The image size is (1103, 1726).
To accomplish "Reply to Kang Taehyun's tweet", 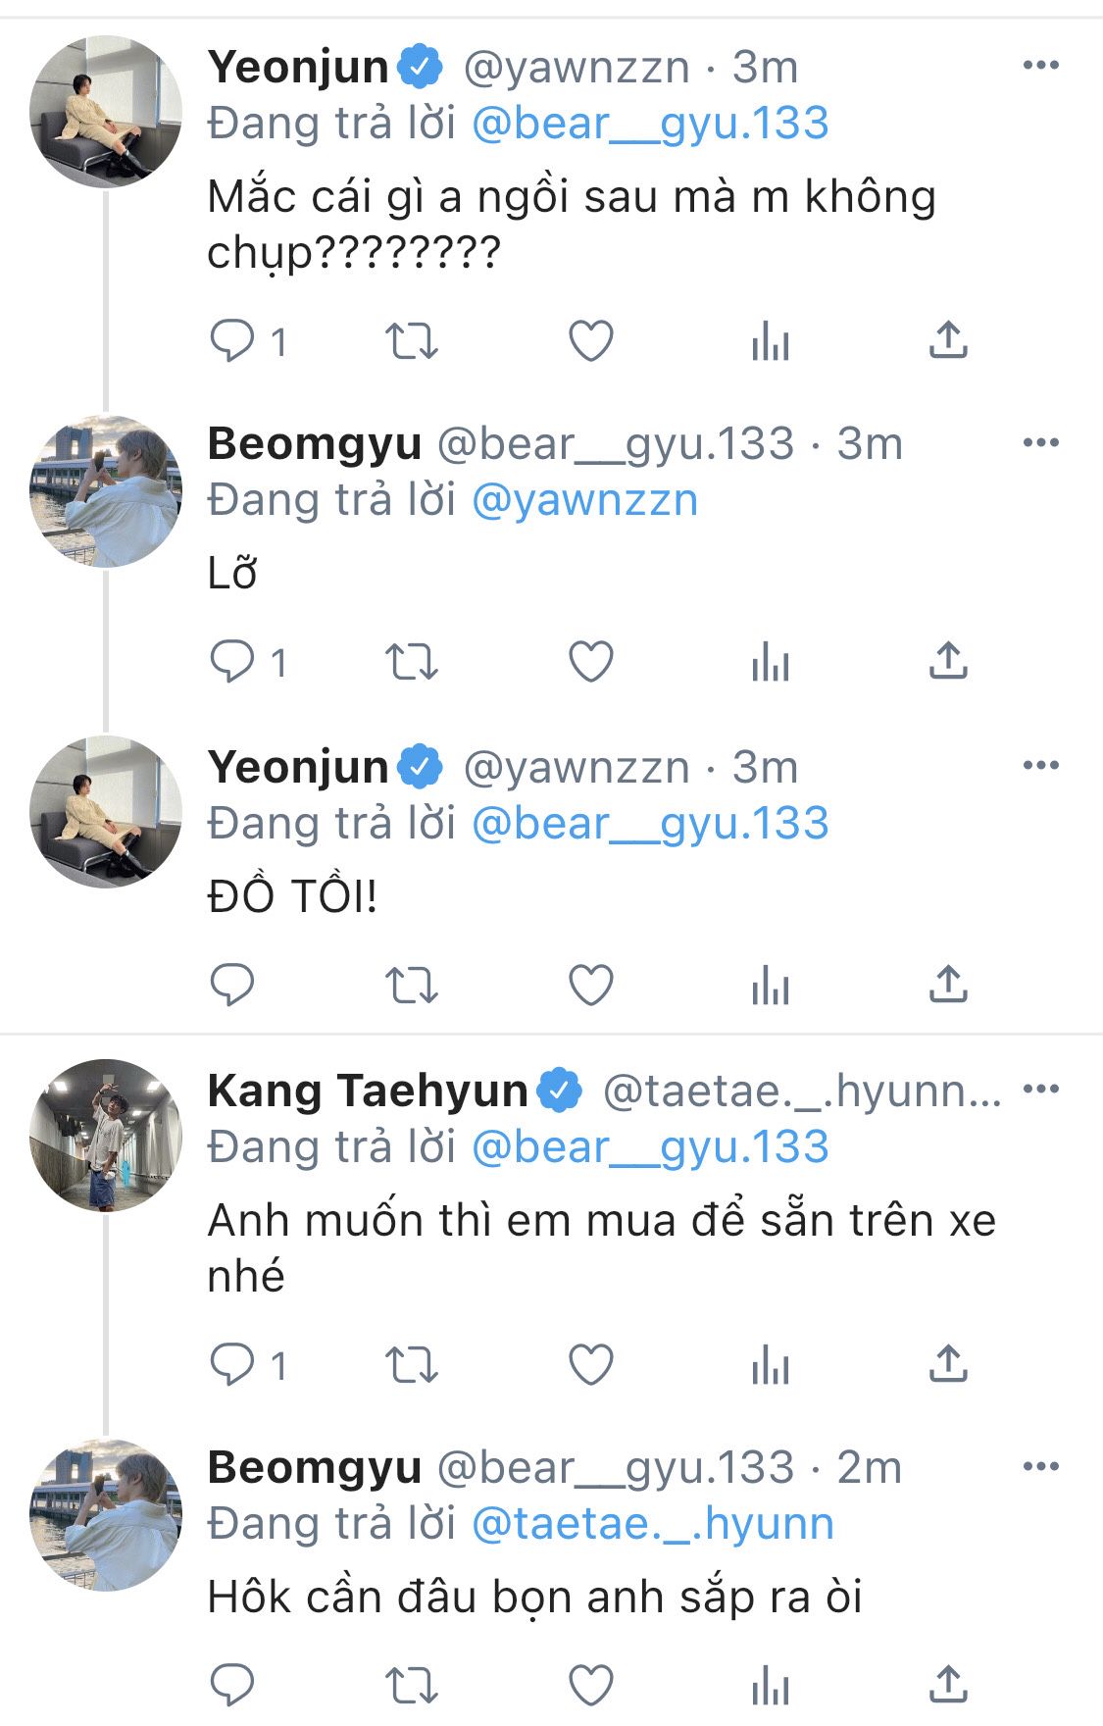I will point(232,1364).
